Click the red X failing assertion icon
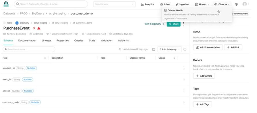This screenshot has height=113, width=257. click(x=34, y=28)
